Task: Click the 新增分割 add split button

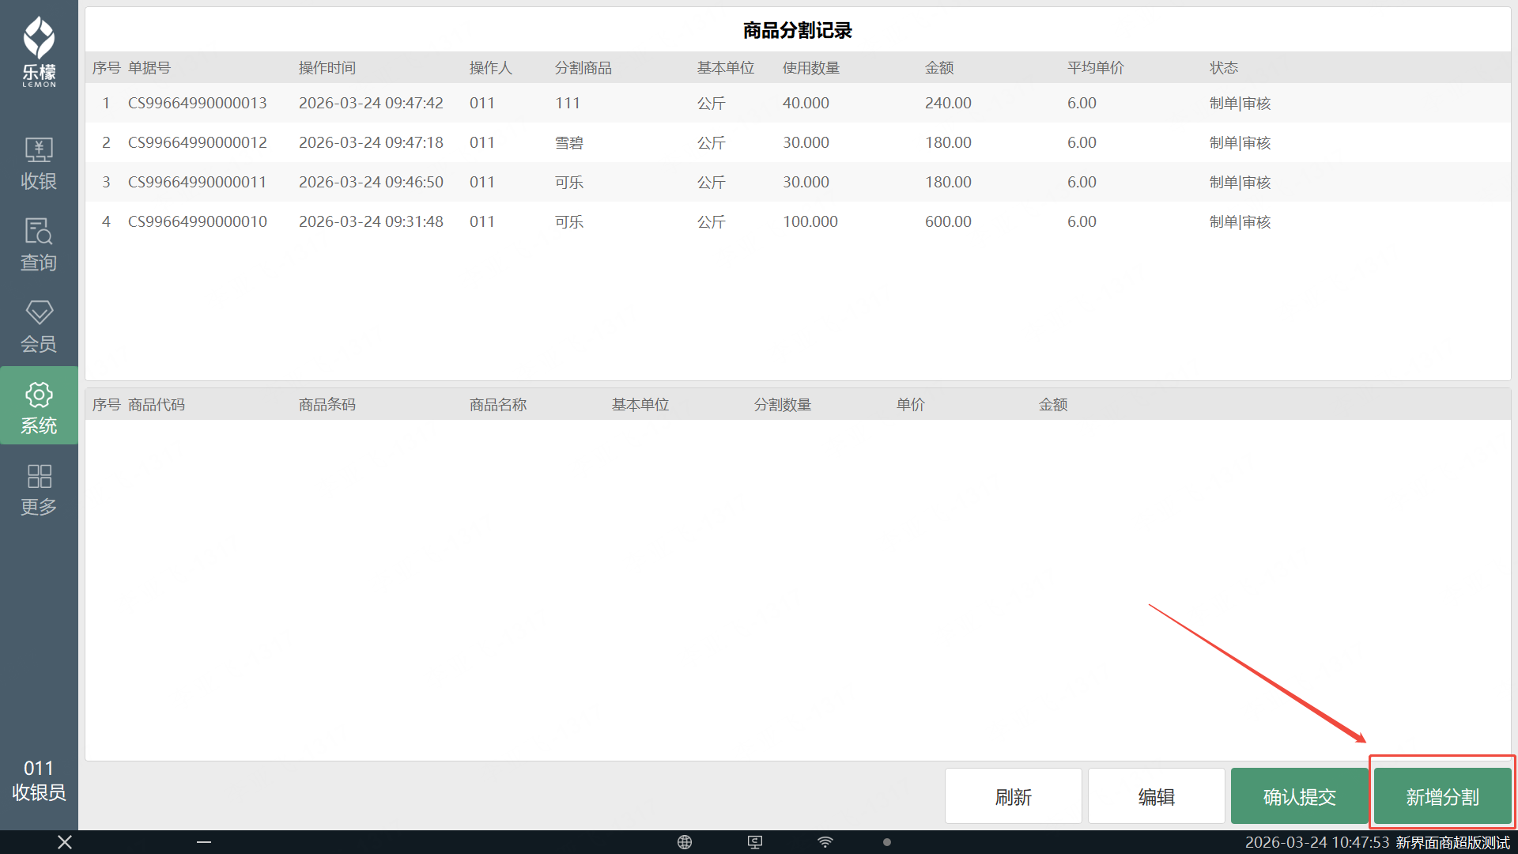Action: pyautogui.click(x=1442, y=796)
